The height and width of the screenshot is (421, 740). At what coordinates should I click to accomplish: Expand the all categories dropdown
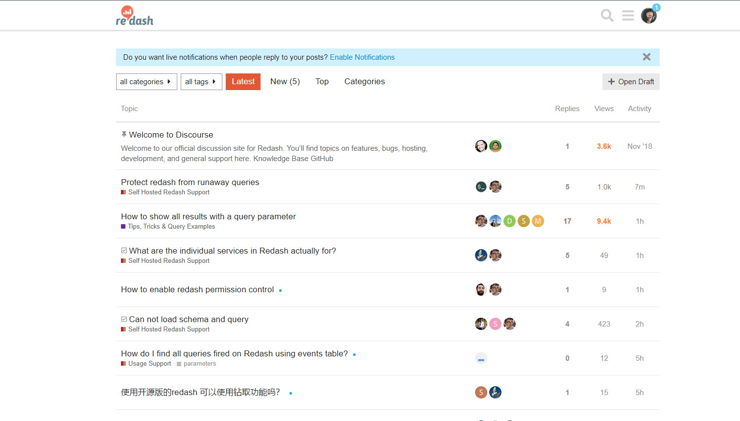[x=146, y=82]
